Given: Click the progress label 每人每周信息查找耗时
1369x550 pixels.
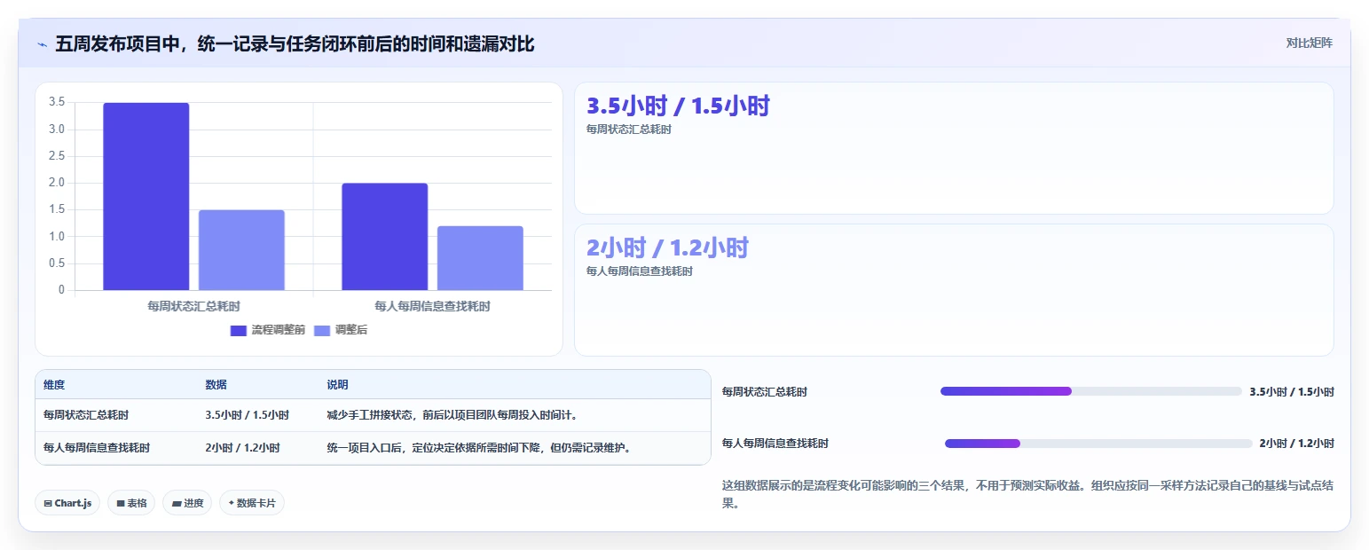Looking at the screenshot, I should pyautogui.click(x=775, y=444).
